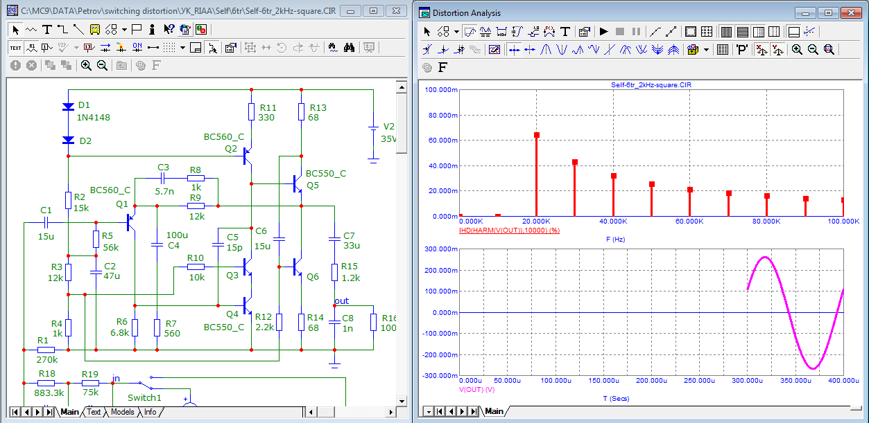Image resolution: width=869 pixels, height=423 pixels.
Task: Zoom out in the Distortion Analysis plot
Action: tap(812, 50)
